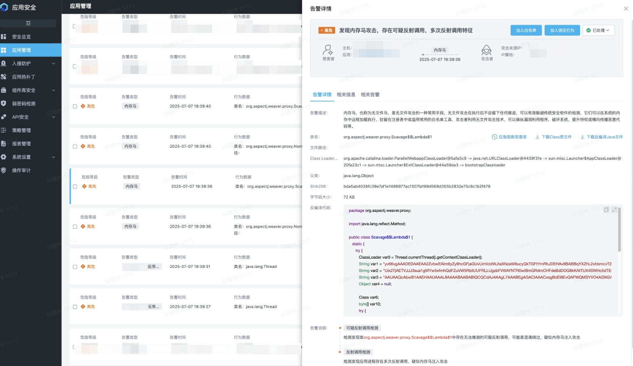Expand decompiled code to fullscreen
The width and height of the screenshot is (633, 366).
pos(614,210)
